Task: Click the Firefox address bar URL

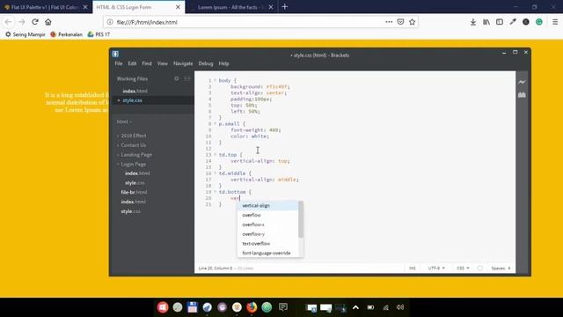Action: (147, 22)
